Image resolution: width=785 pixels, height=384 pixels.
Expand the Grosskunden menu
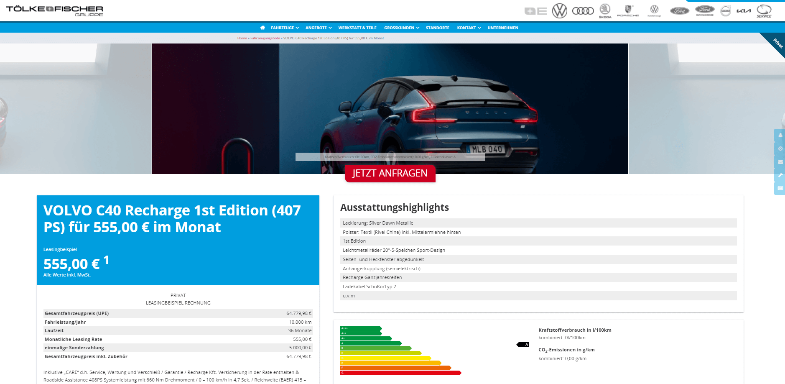pyautogui.click(x=402, y=28)
